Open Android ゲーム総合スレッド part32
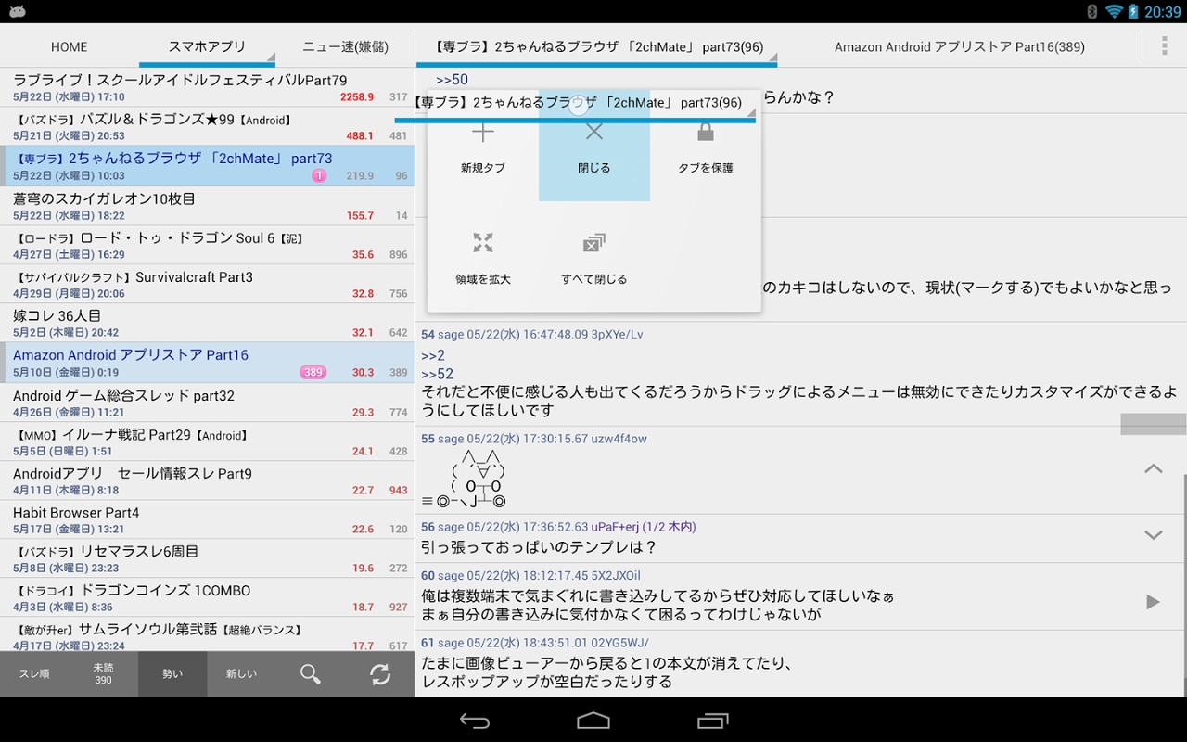 pos(207,403)
